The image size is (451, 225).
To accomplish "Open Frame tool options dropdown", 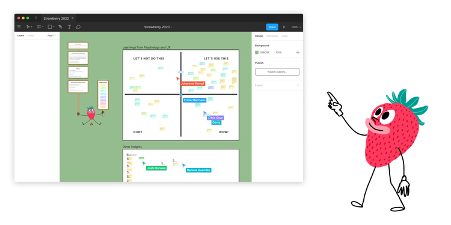I will click(43, 27).
